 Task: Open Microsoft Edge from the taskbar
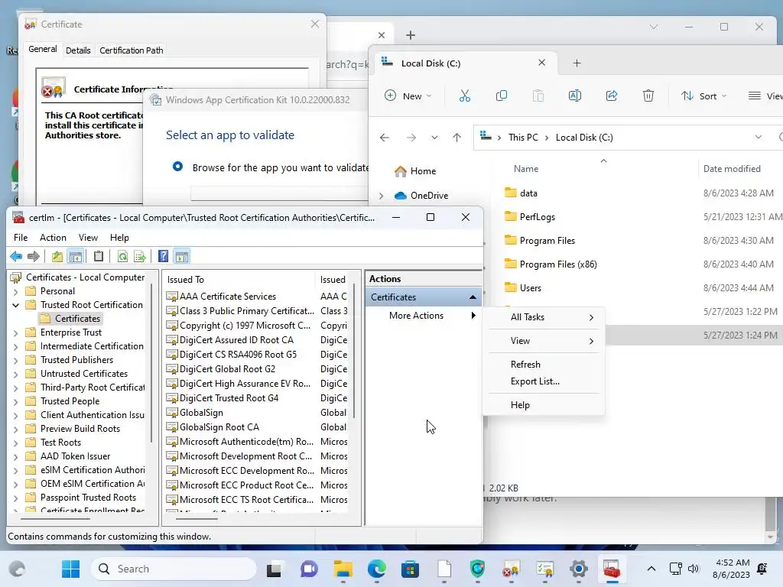click(376, 569)
